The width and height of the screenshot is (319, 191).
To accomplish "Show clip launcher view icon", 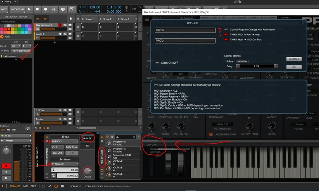I will tap(38, 19).
